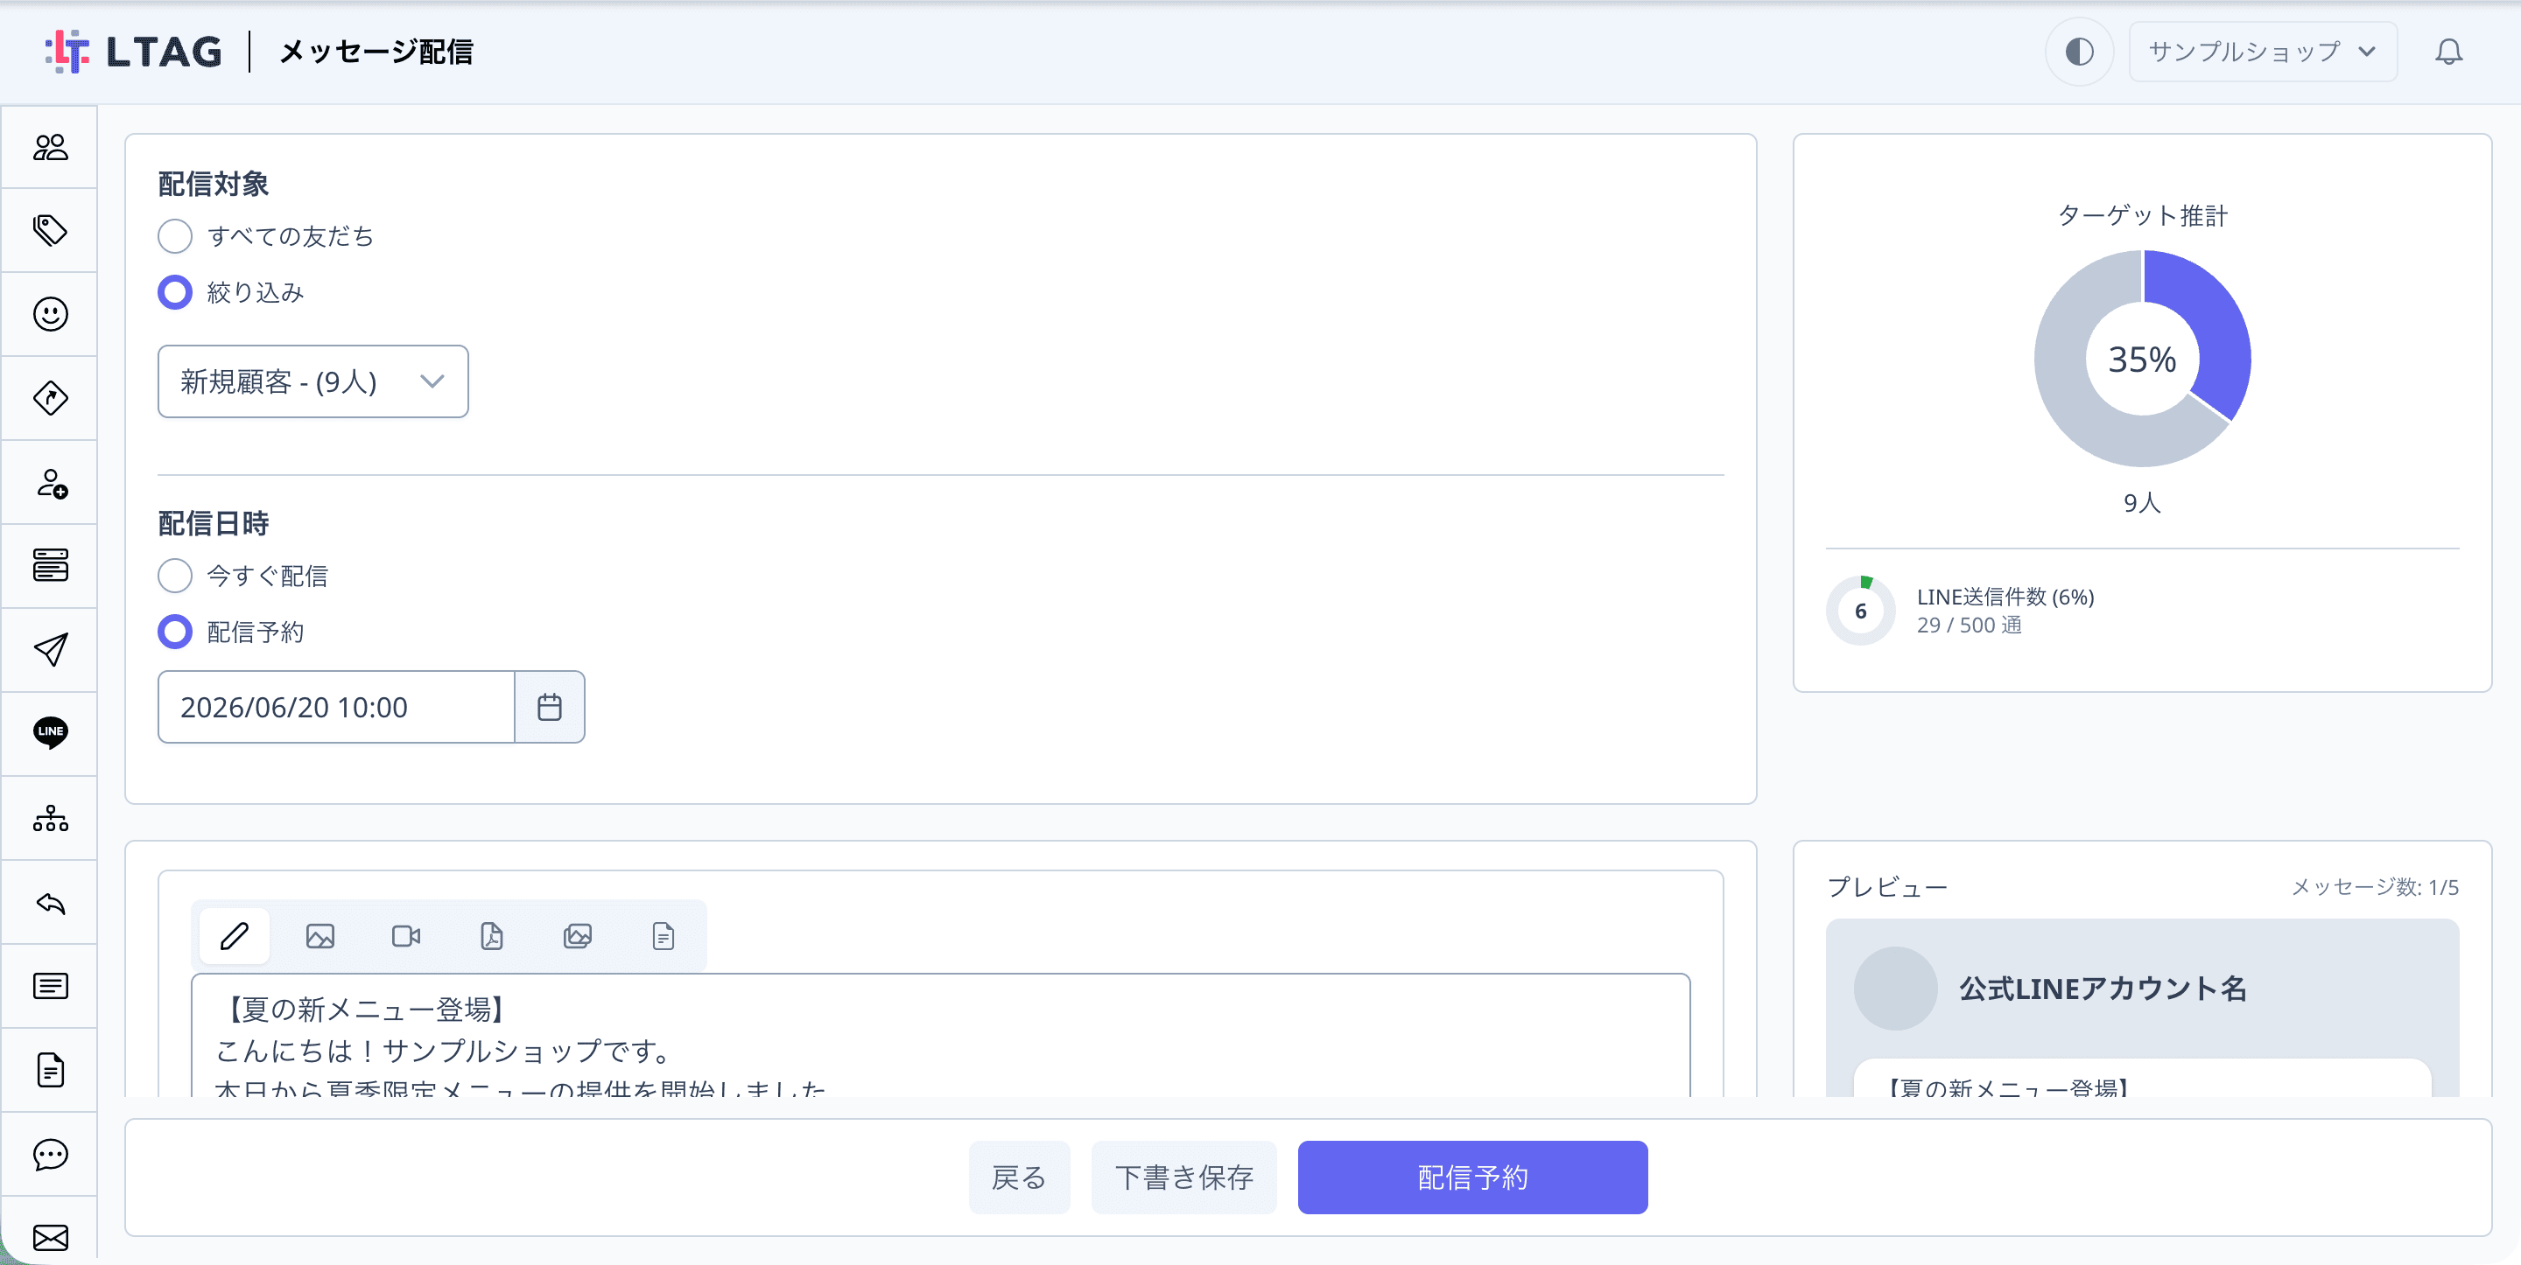Open the tags sidebar icon
Viewport: 2521px width, 1265px height.
click(x=50, y=231)
